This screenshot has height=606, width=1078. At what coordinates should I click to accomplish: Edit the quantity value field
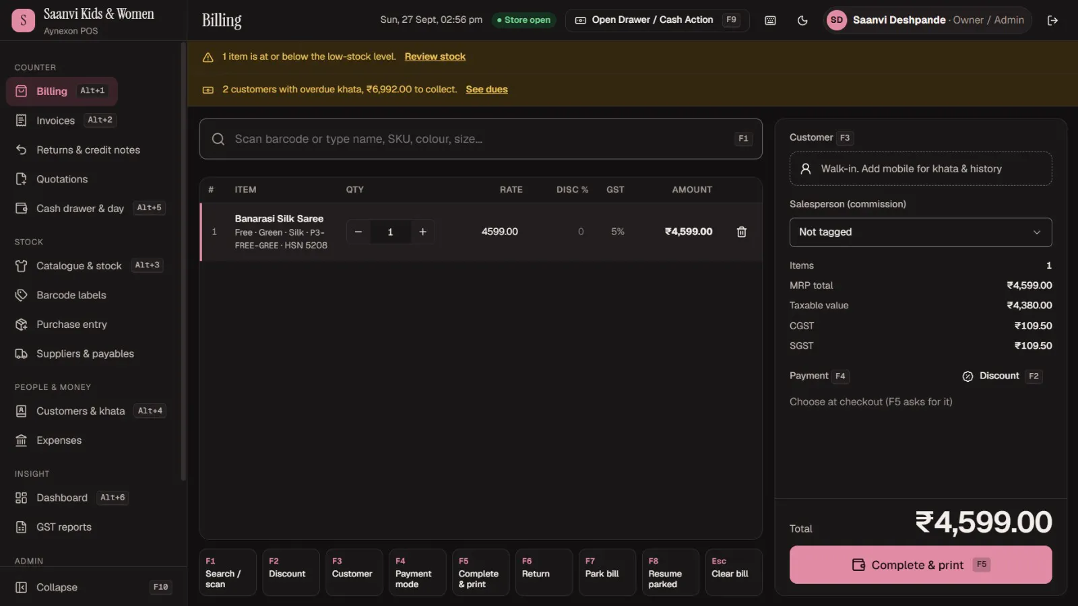coord(390,232)
